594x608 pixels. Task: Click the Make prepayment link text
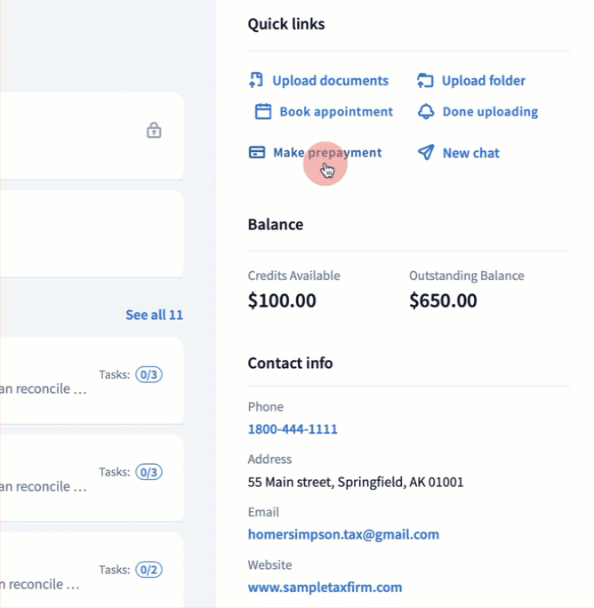[327, 153]
